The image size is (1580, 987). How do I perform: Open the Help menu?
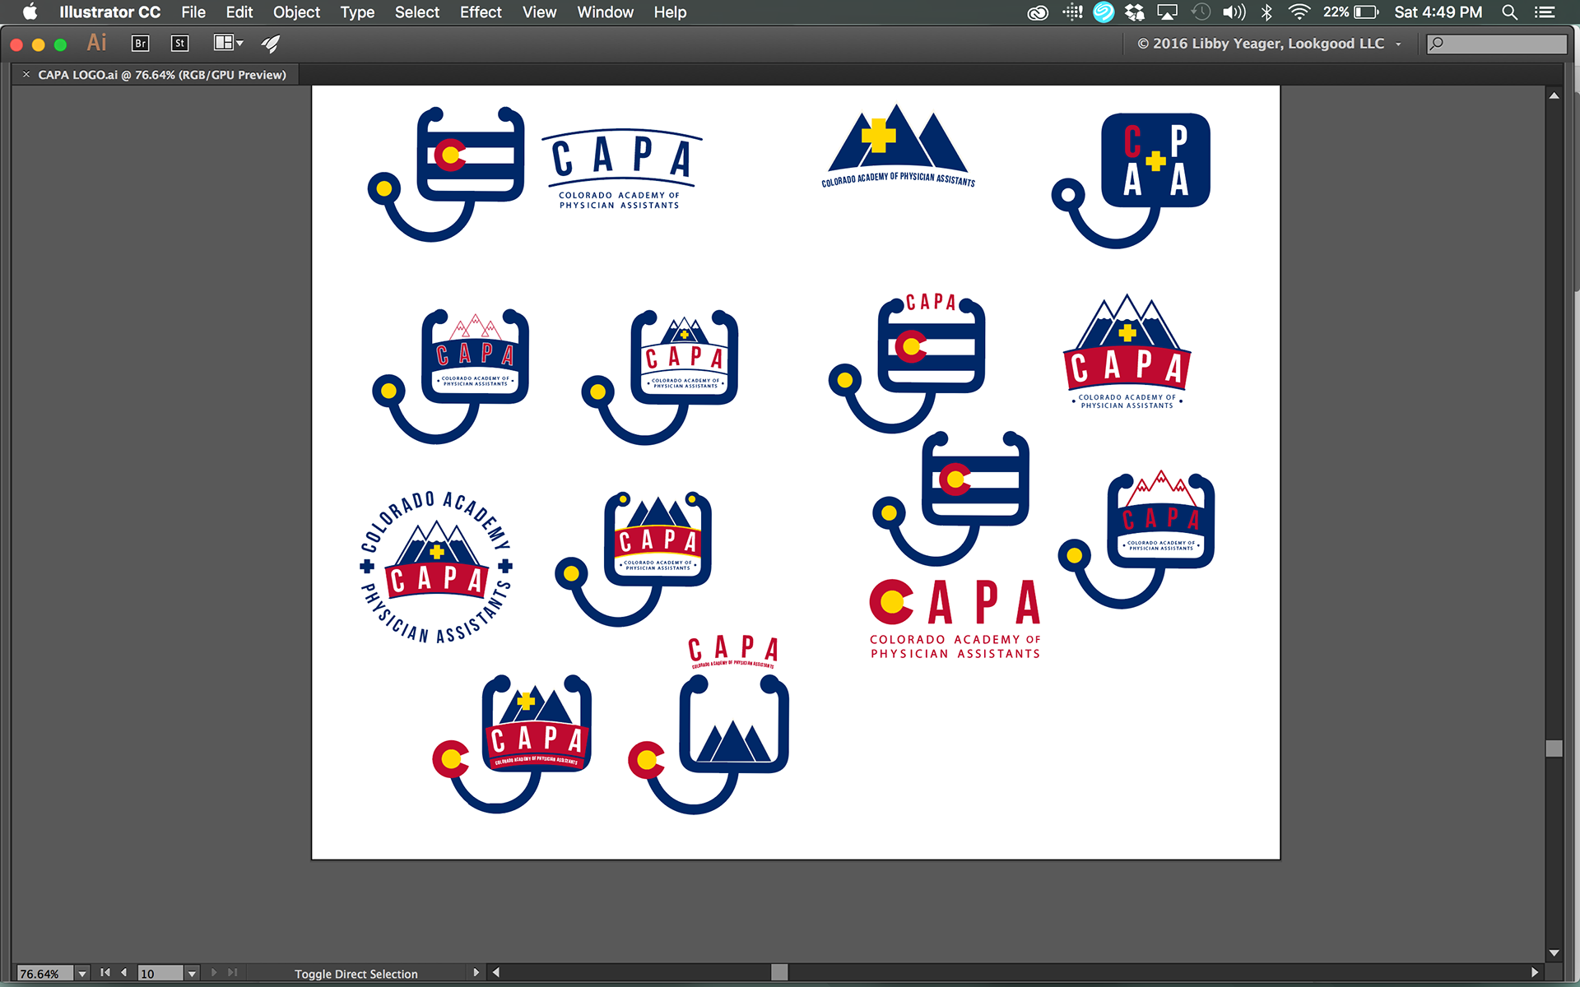670,12
